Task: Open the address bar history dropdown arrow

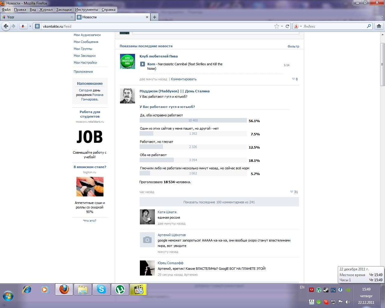Action: [x=282, y=26]
